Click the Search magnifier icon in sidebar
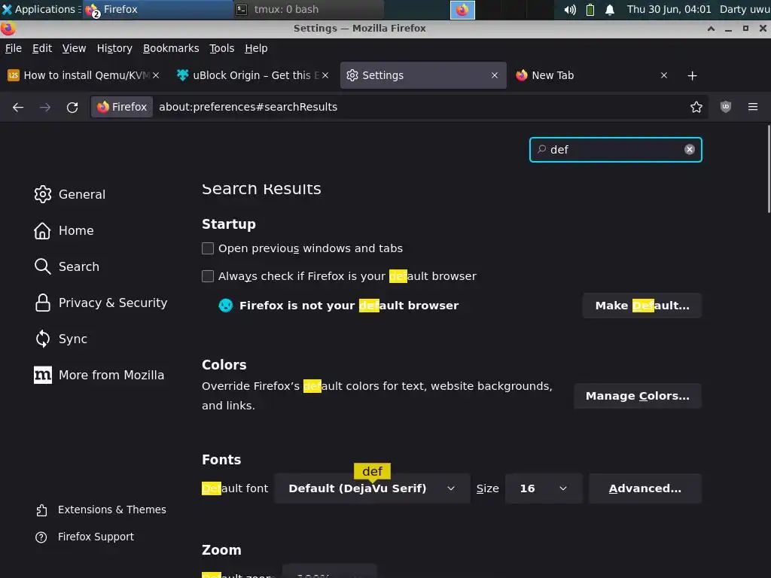771x578 pixels. click(x=43, y=266)
